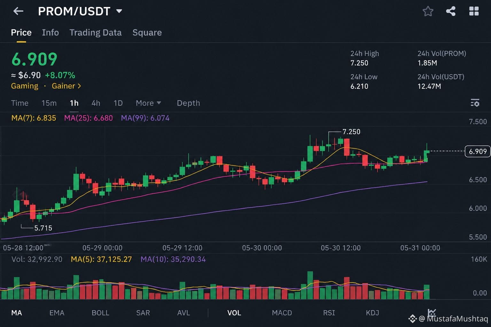Click the 24h Vol(PROM) value 1.85M

point(427,63)
